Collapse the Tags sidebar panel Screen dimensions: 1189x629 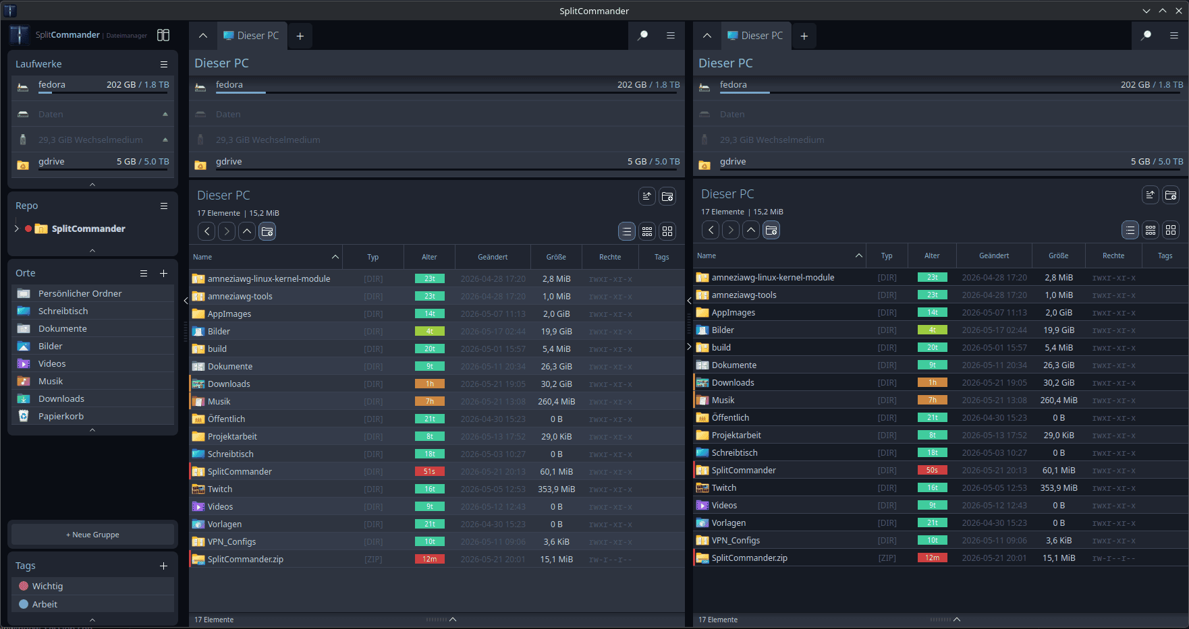(92, 620)
